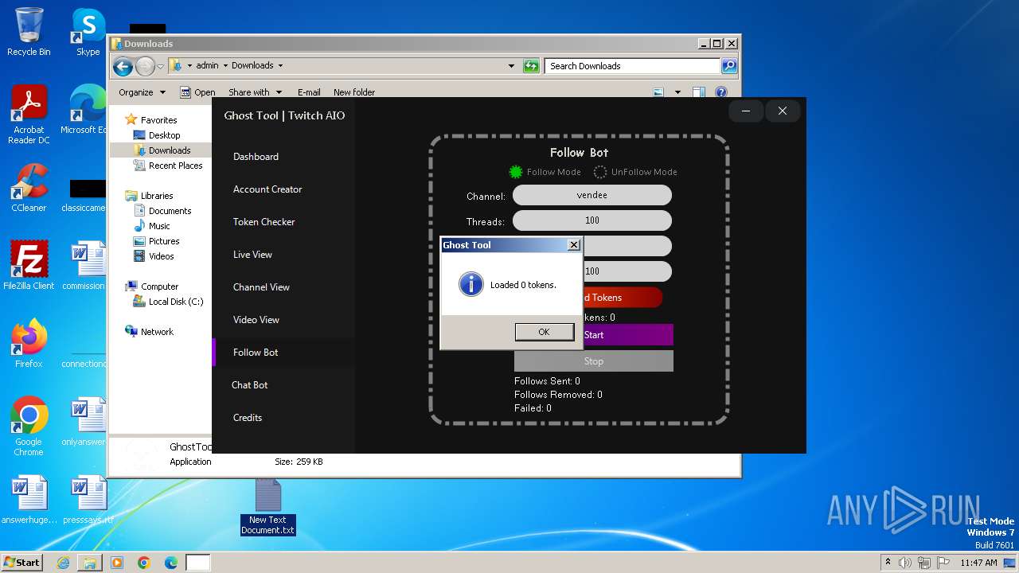Click the Explorer forward arrow button

pyautogui.click(x=145, y=66)
